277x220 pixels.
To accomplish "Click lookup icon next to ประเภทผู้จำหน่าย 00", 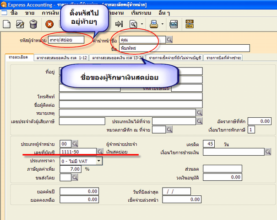I will click(76, 143).
